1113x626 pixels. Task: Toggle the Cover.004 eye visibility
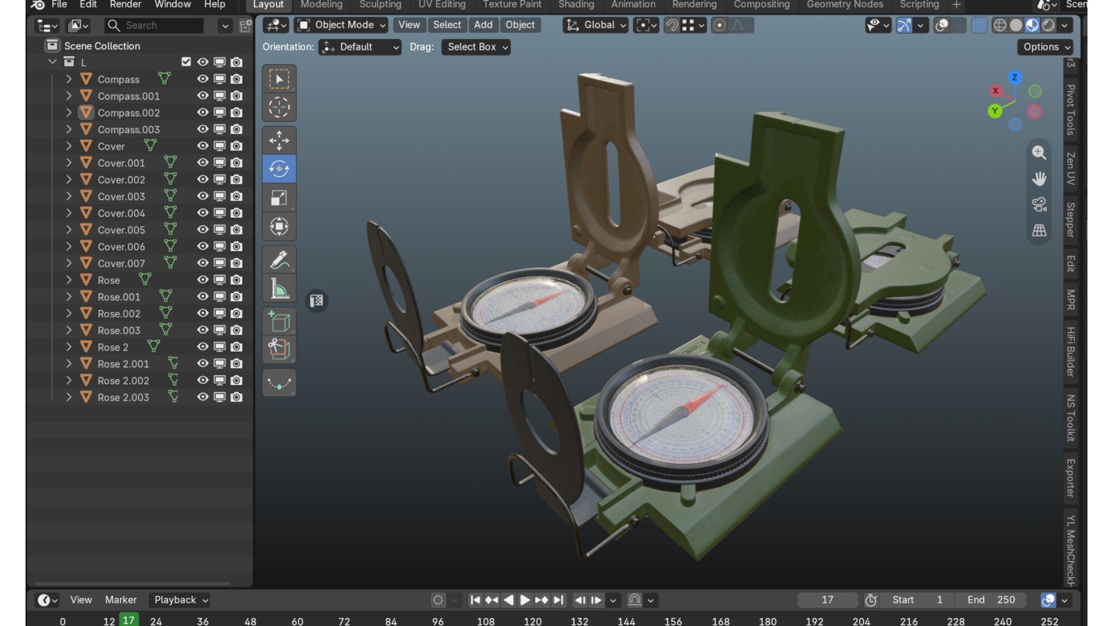[x=202, y=213]
